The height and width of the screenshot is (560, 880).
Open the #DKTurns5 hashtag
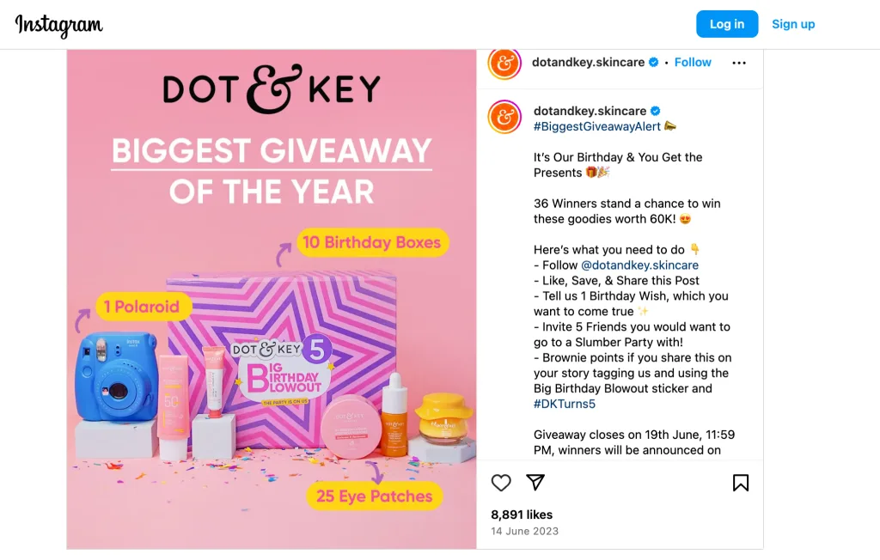click(565, 404)
